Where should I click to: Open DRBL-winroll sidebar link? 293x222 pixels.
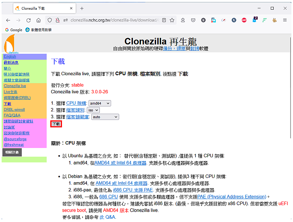14,110
